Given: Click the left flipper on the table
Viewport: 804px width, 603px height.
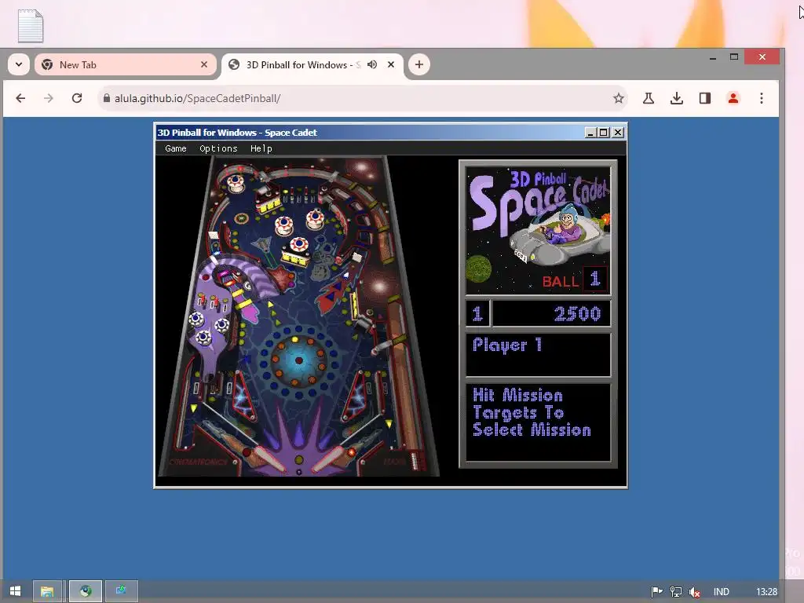Looking at the screenshot, I should pos(269,459).
